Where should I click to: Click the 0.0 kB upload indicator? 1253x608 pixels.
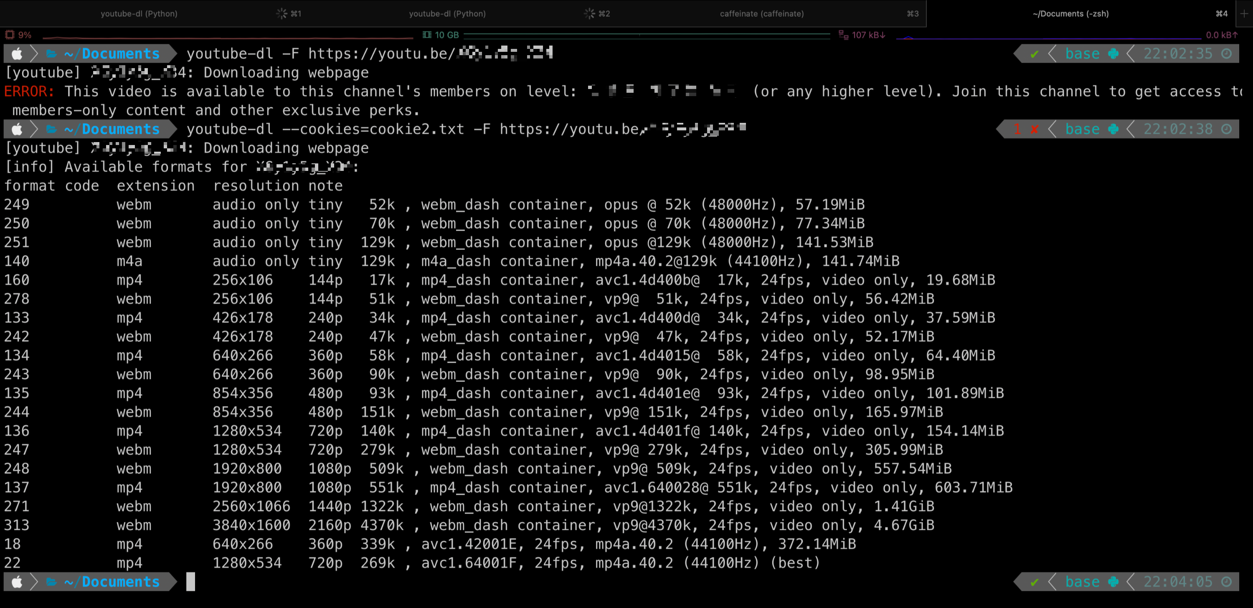(1221, 35)
